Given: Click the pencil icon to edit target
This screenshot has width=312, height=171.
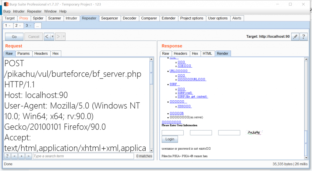Looking at the screenshot, I should pyautogui.click(x=295, y=37).
